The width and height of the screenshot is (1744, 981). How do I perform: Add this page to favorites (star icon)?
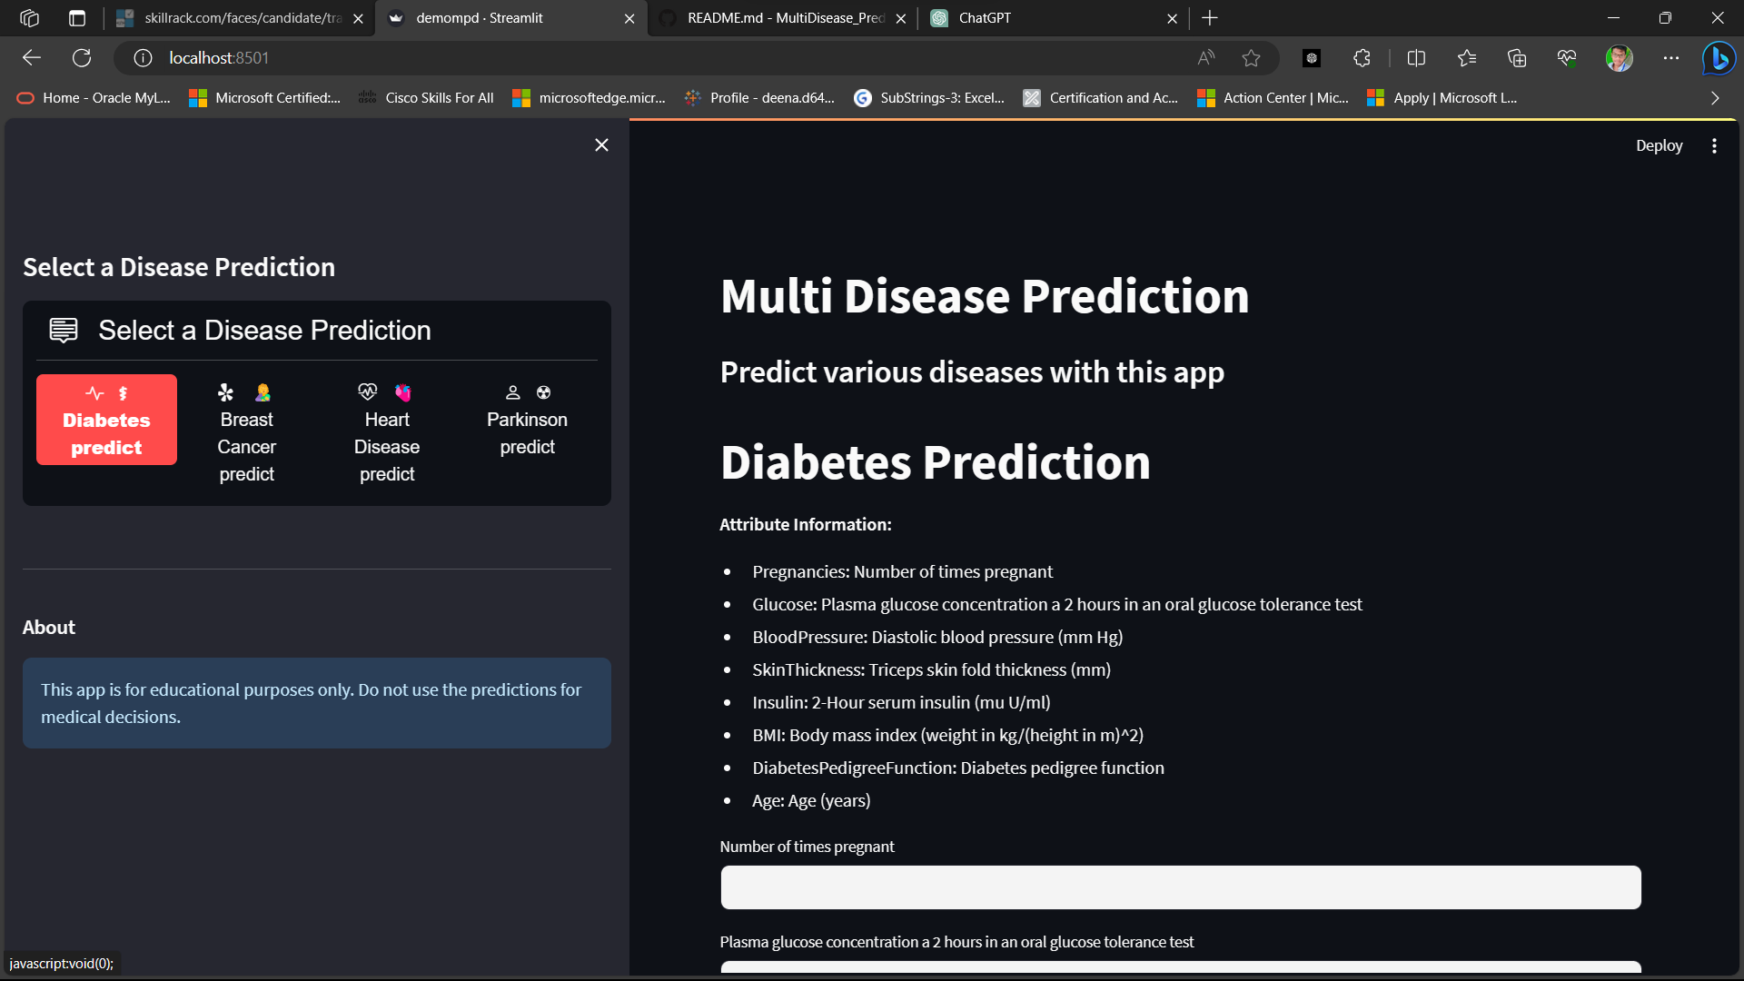point(1251,57)
